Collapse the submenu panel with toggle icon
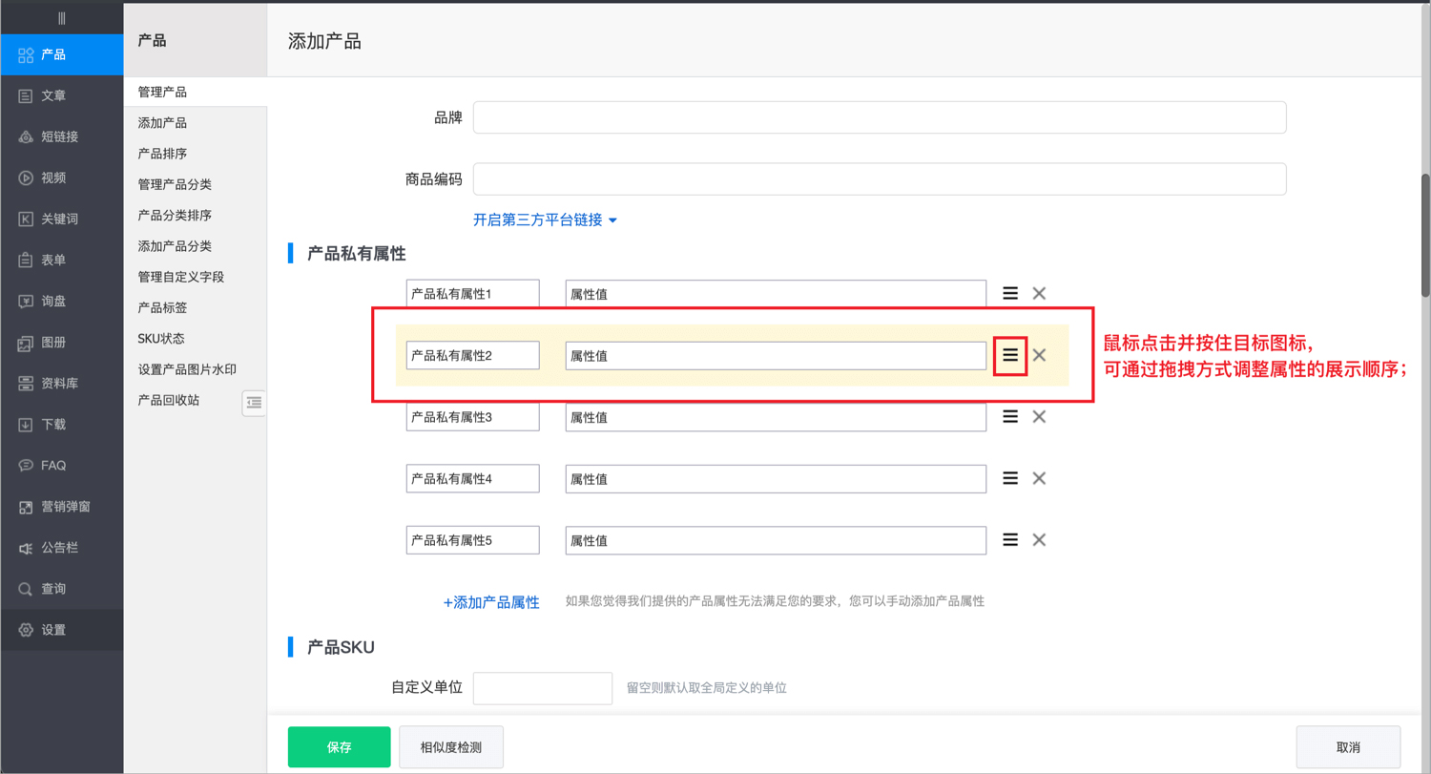This screenshot has height=774, width=1431. [x=254, y=403]
